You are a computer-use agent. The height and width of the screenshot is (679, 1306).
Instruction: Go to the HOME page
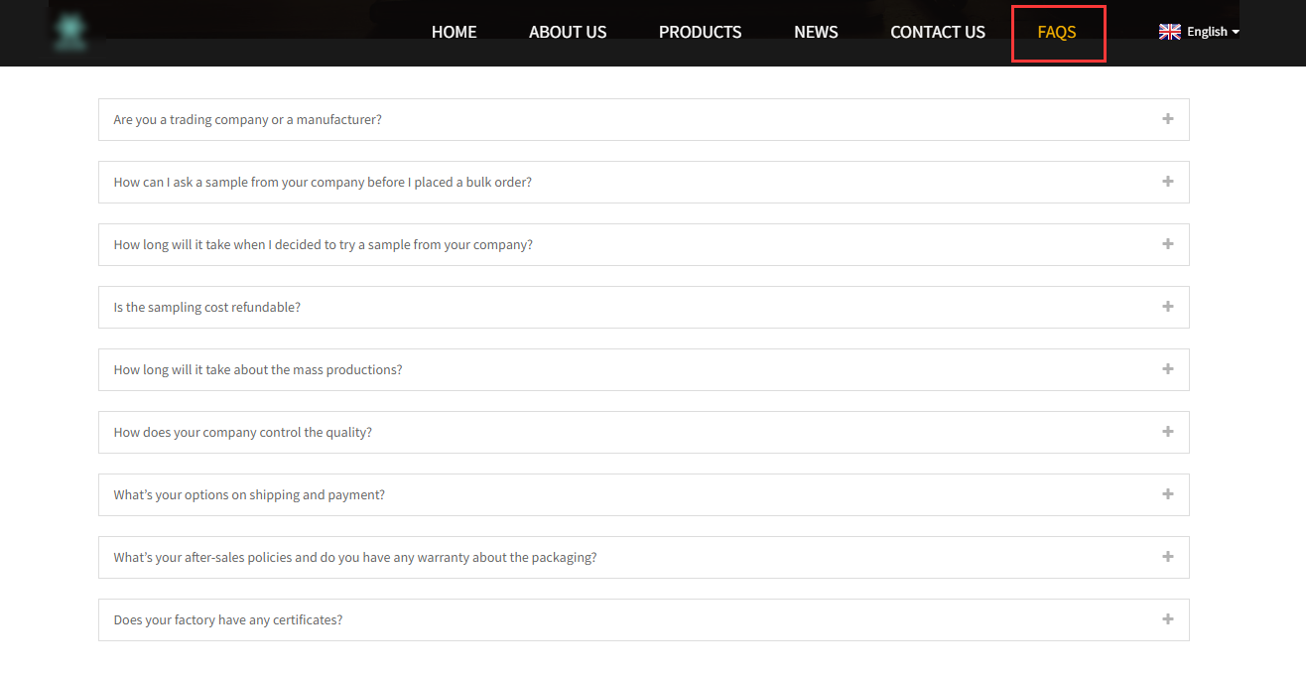(454, 32)
